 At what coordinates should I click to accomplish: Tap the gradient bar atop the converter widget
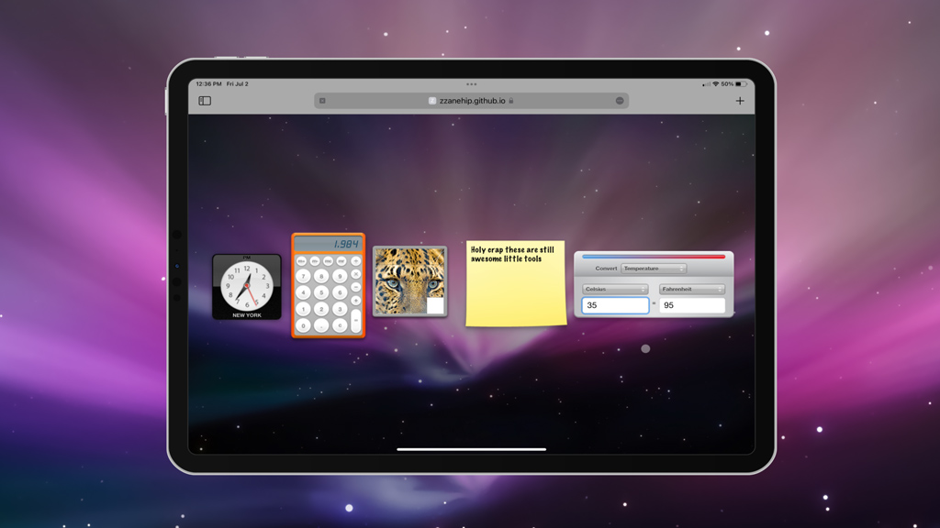pyautogui.click(x=654, y=257)
